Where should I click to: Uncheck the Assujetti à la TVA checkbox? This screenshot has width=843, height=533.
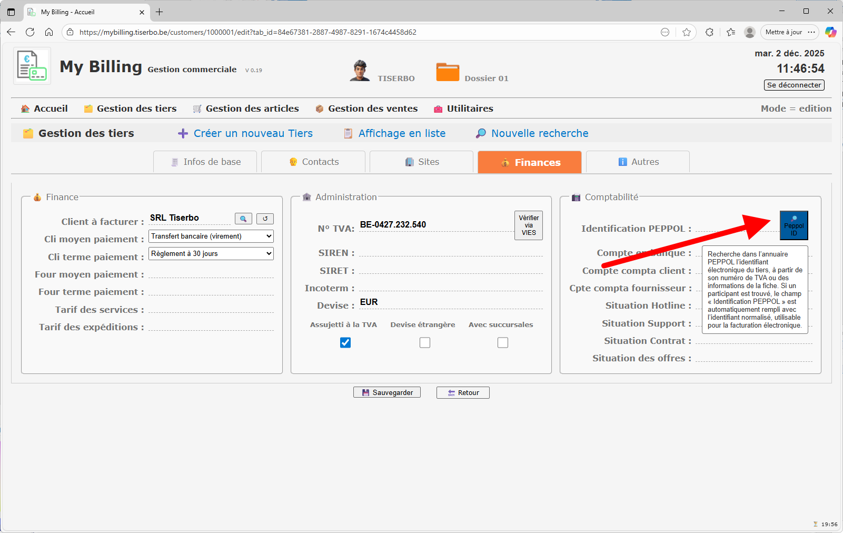point(345,343)
